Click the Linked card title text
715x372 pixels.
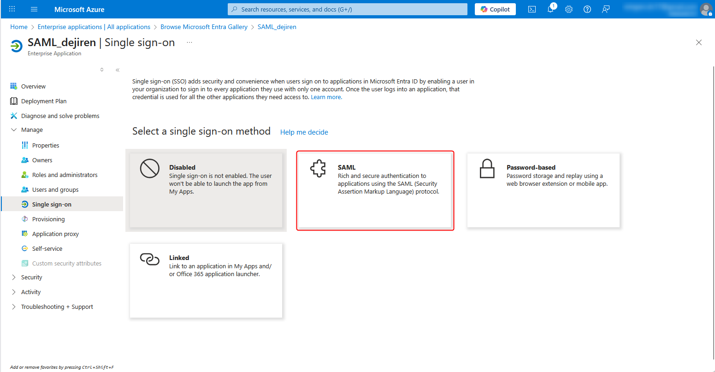[179, 258]
